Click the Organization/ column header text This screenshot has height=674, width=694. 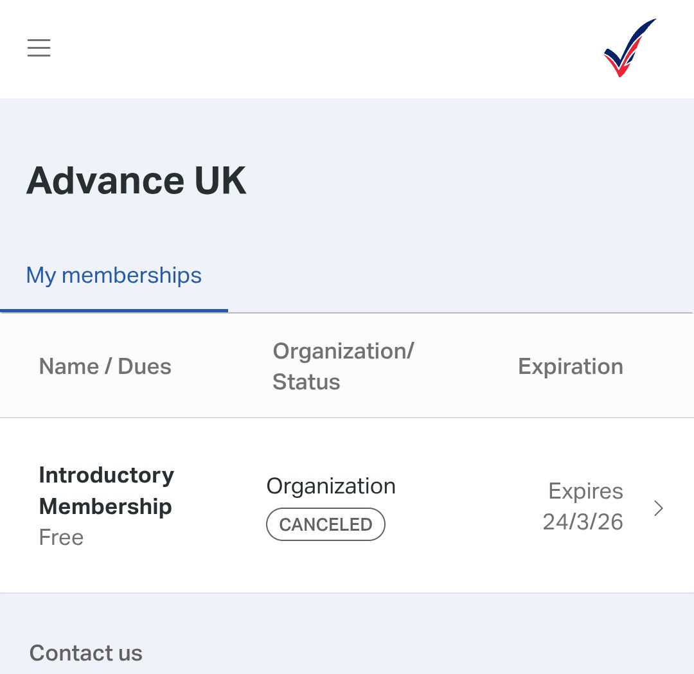click(343, 351)
